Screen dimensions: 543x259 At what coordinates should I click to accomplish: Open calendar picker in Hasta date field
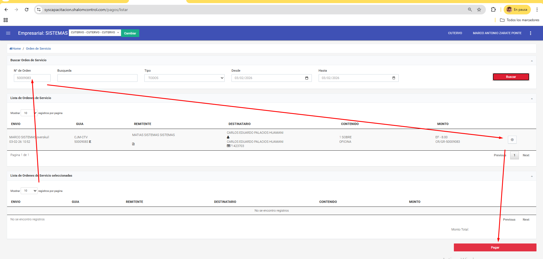(393, 78)
